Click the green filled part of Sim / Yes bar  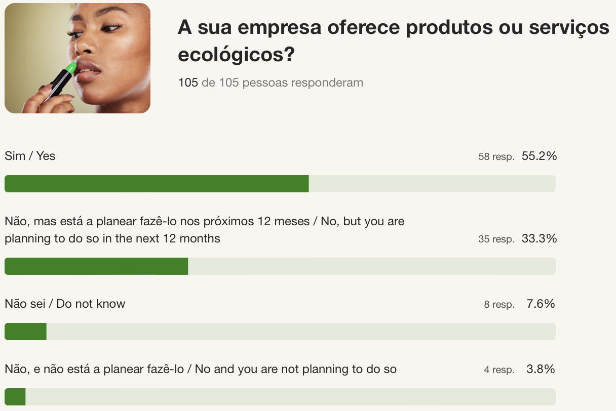(x=157, y=184)
